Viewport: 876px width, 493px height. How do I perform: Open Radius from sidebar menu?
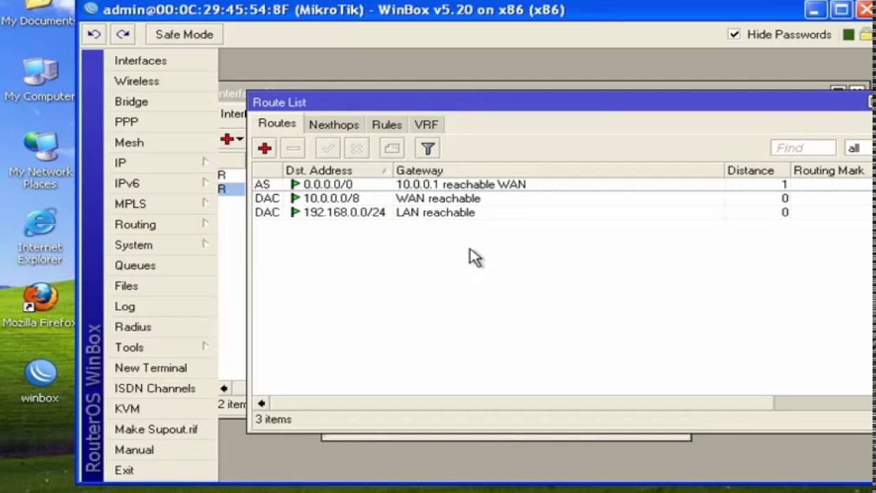[133, 327]
